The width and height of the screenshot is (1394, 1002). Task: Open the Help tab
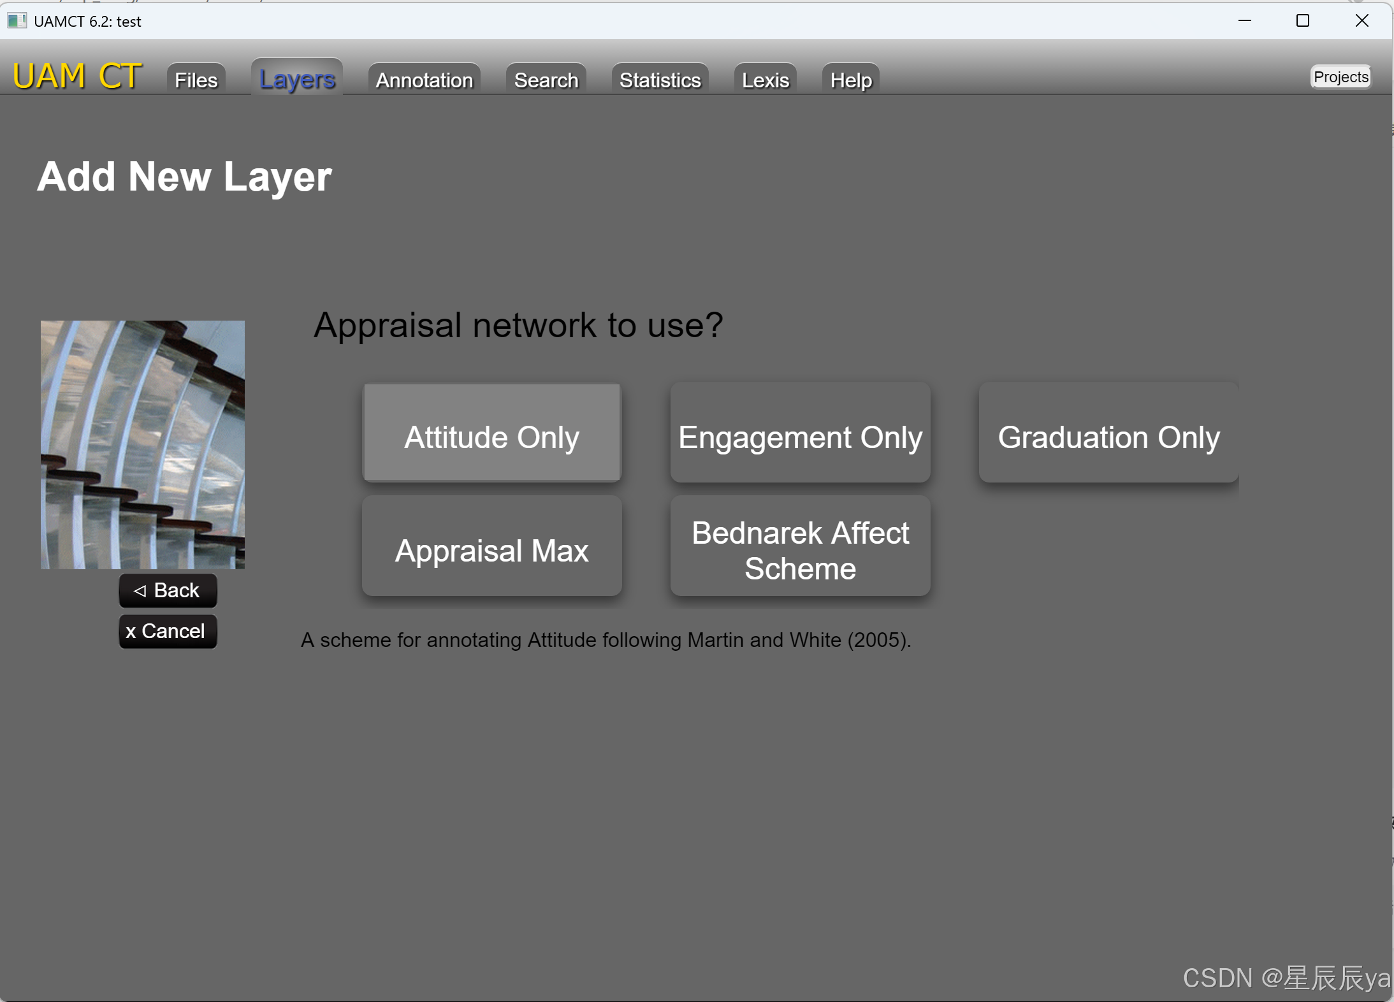(850, 80)
